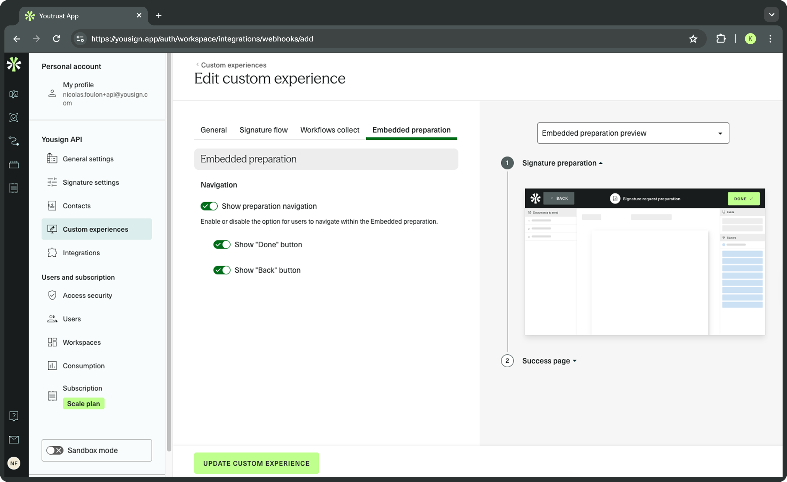Click the "Navigation" section label
Image resolution: width=787 pixels, height=482 pixels.
tap(219, 185)
